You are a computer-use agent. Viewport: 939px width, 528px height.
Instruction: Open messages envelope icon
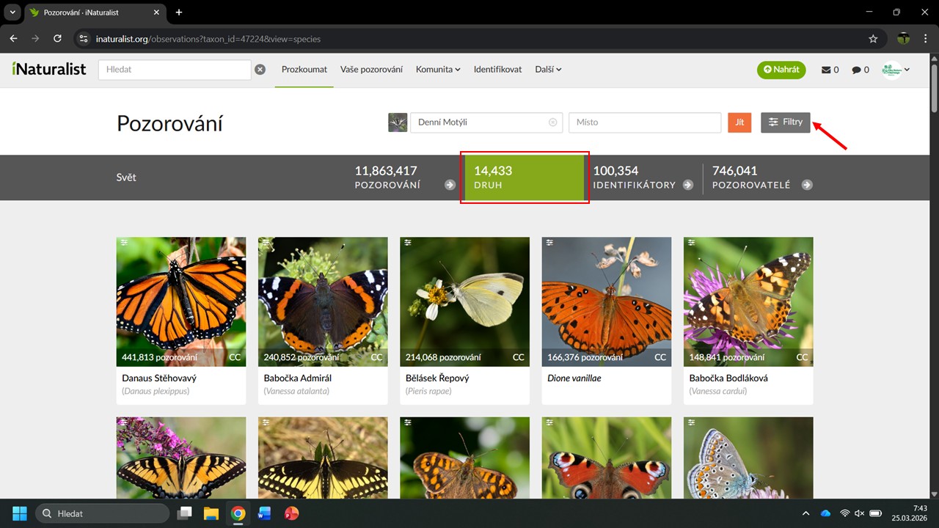click(830, 70)
